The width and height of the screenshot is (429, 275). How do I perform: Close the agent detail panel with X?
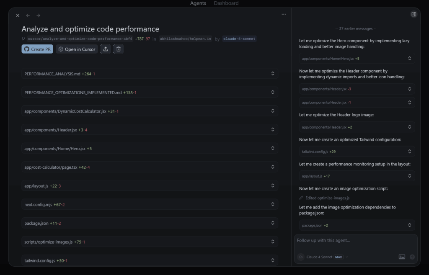pyautogui.click(x=18, y=15)
